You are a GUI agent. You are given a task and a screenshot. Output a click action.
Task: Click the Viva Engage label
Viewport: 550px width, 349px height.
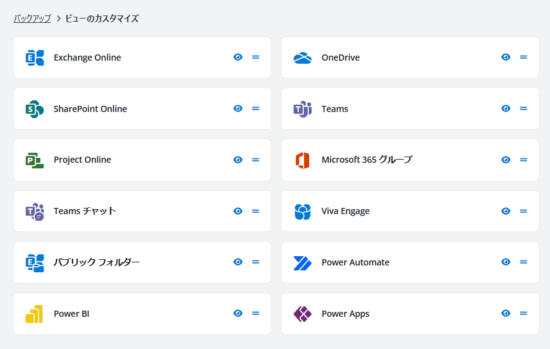pos(345,212)
